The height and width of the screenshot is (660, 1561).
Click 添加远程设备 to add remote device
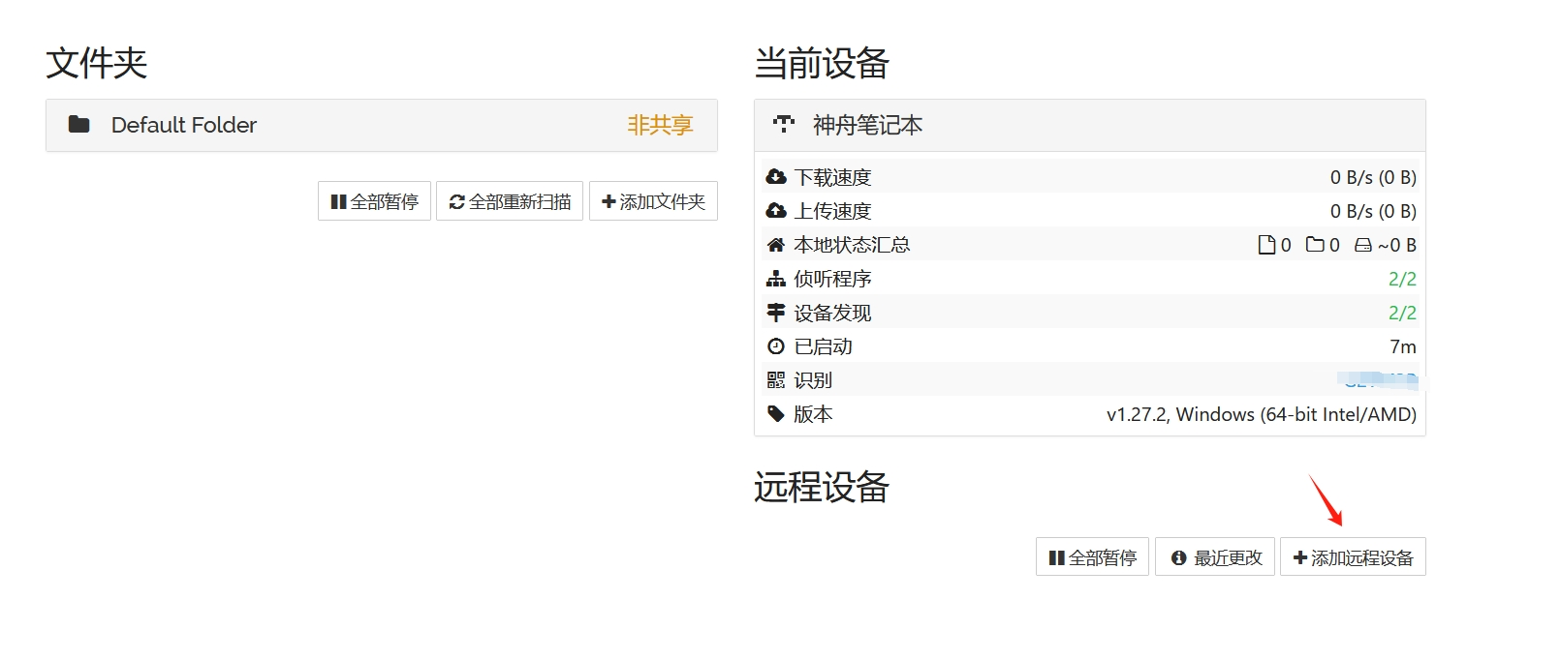pyautogui.click(x=1353, y=557)
